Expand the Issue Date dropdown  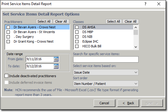click(106, 72)
